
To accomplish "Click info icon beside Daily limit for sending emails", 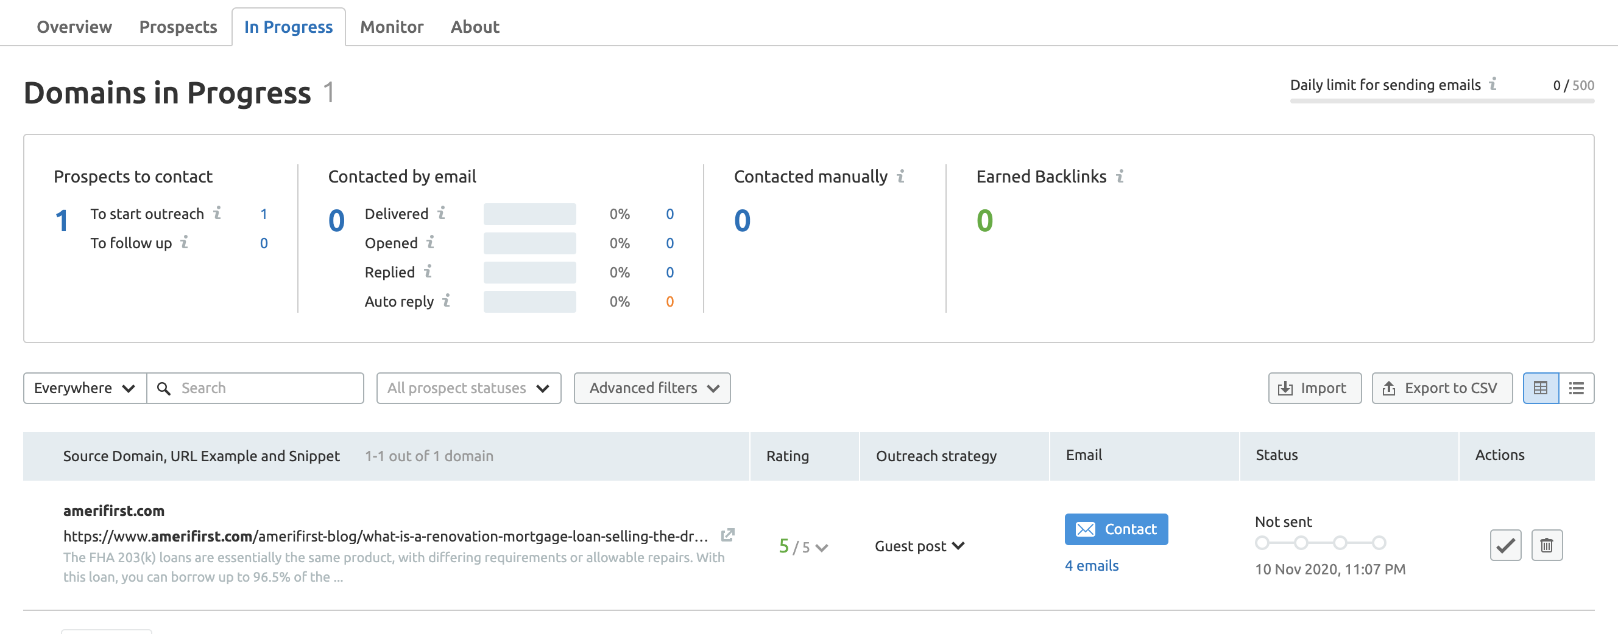I will 1493,83.
